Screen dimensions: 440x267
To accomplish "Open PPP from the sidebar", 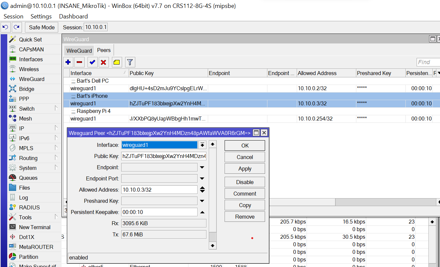I will point(24,99).
